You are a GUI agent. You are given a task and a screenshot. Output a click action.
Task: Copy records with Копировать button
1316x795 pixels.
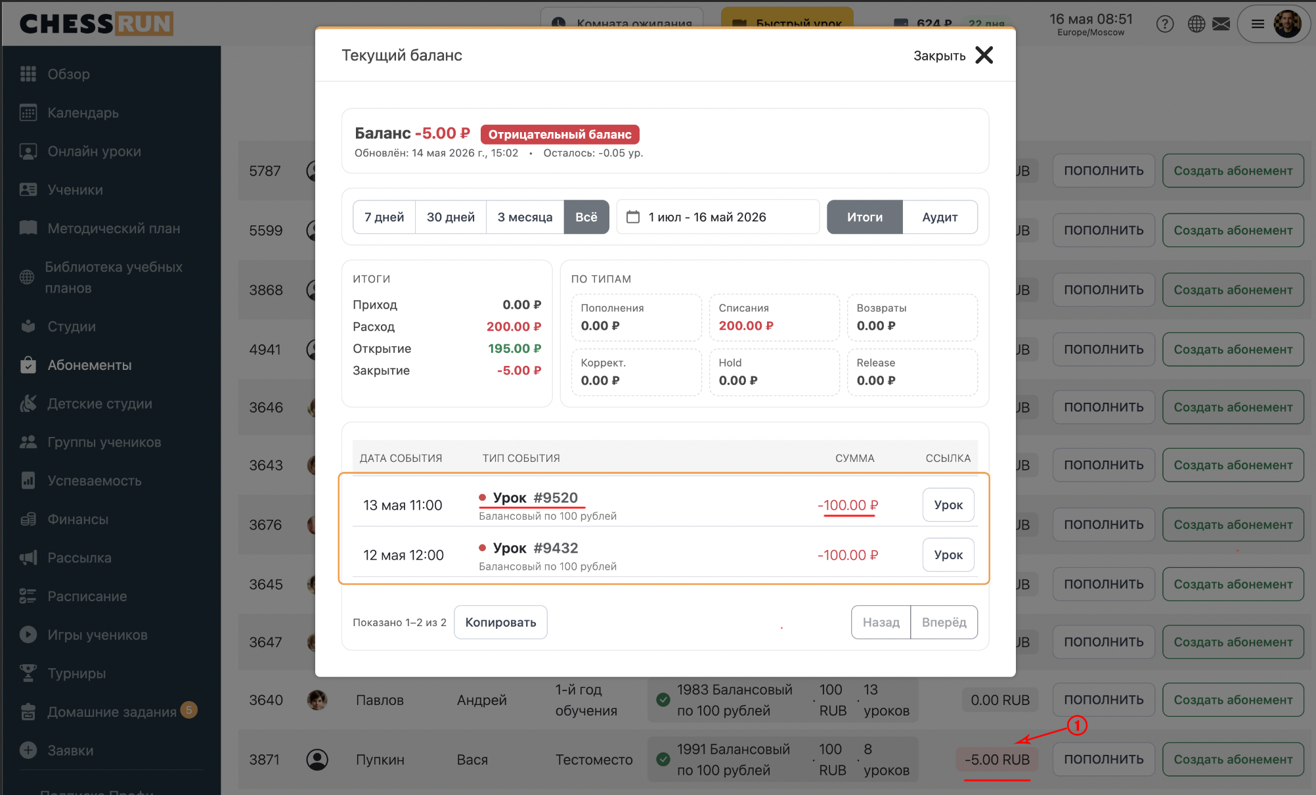(500, 622)
